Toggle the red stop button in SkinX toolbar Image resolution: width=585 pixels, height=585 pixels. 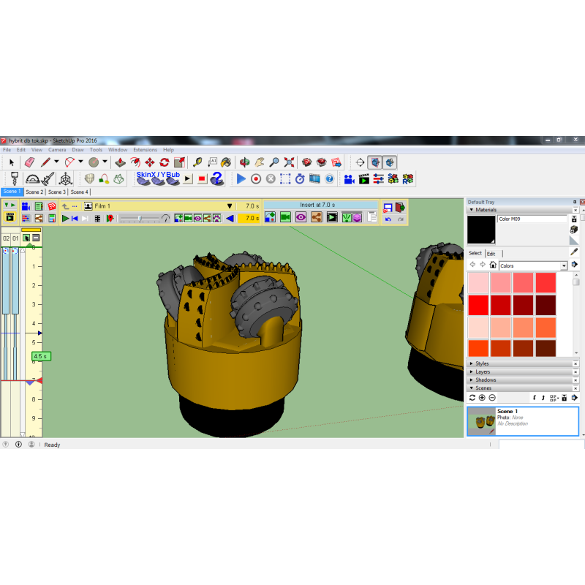(x=202, y=179)
